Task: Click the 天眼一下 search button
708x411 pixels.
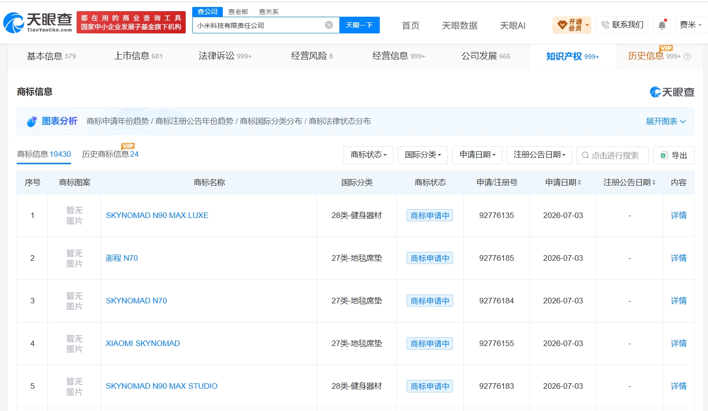Action: click(359, 25)
